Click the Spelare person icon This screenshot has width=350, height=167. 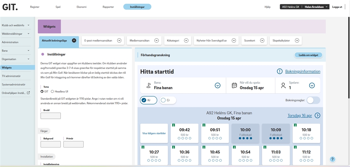[x=283, y=86]
